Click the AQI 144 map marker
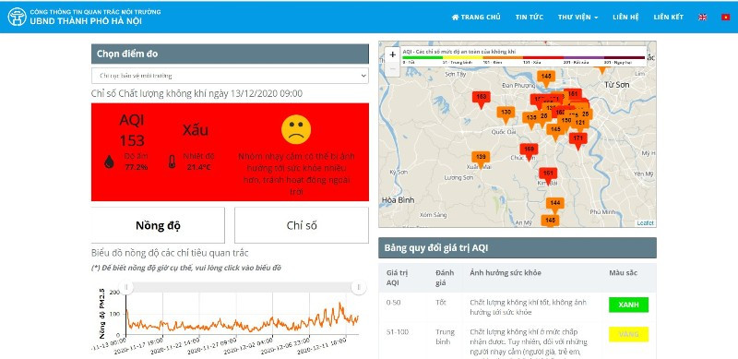 click(555, 205)
